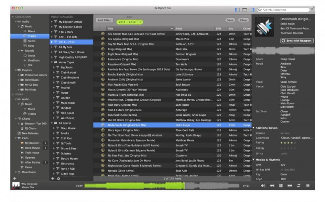Toggle the top filter panel visibility
Screen dimensions: 325x202
click(245, 10)
